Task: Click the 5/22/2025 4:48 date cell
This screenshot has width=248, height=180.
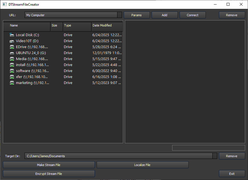Action: (x=107, y=65)
